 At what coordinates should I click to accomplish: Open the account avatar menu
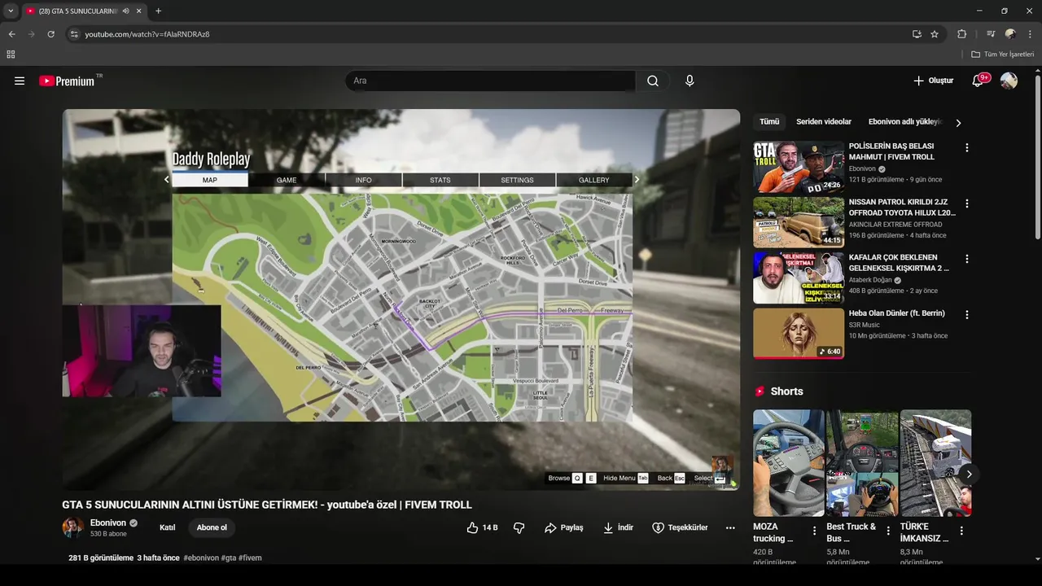(1009, 81)
